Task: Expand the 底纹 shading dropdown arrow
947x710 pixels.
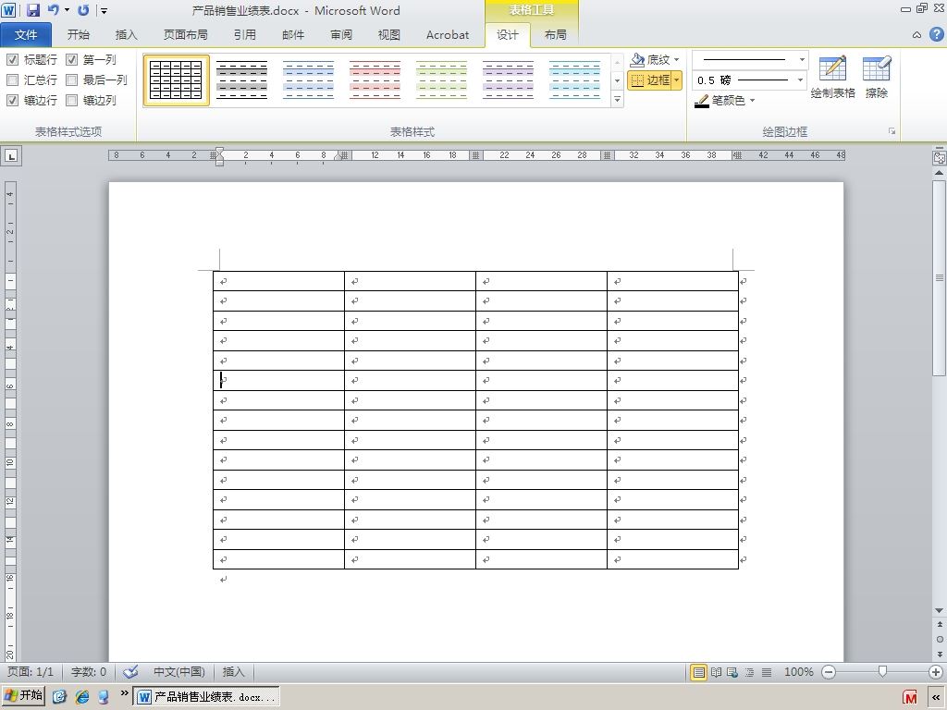Action: (676, 60)
